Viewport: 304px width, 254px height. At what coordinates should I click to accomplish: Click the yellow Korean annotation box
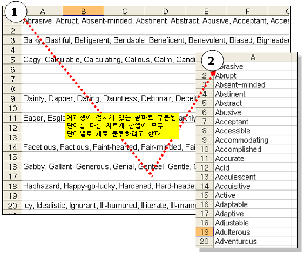(122, 126)
